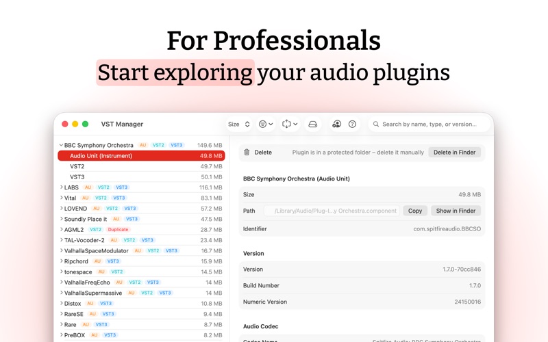Expand the Rare plugin group
Viewport: 548px width, 342px height.
point(61,324)
